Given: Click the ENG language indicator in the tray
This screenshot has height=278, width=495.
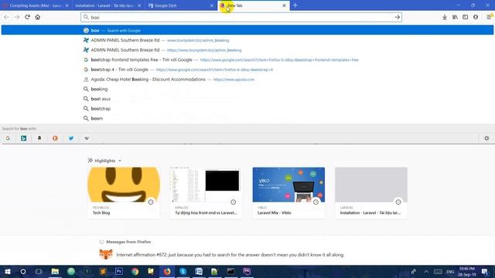Looking at the screenshot, I should (x=450, y=272).
